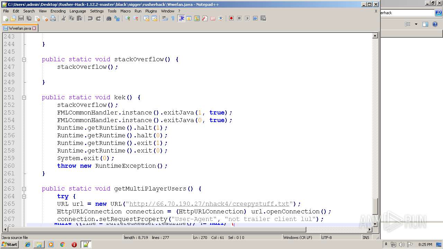The width and height of the screenshot is (443, 249).
Task: Open the Document Map icon
Action: (x=197, y=18)
